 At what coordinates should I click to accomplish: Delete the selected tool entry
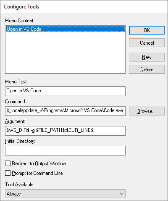click(147, 70)
